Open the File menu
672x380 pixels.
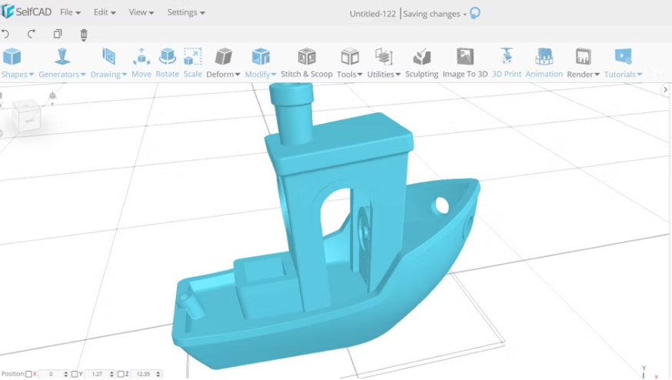(70, 12)
